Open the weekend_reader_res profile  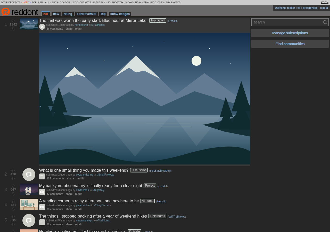tap(287, 8)
